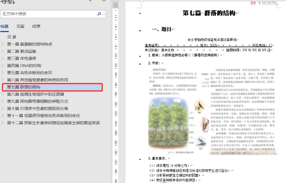Expand the 第十篇 叶绿体中色素的提取和分离 heading

tap(3, 109)
